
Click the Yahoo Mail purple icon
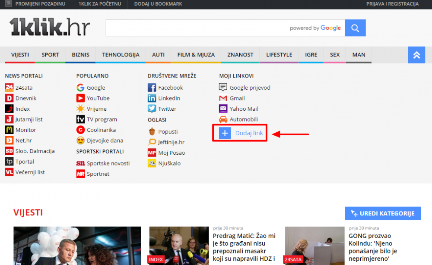(223, 109)
